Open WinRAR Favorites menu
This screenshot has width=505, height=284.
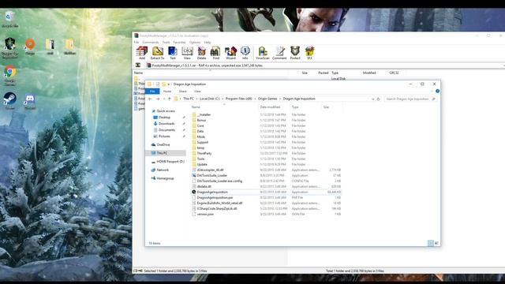(179, 43)
